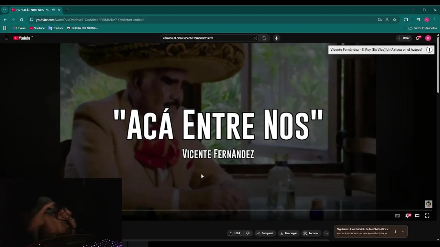This screenshot has height=247, width=440.
Task: Open the YouTube bookmark
Action: click(x=37, y=28)
